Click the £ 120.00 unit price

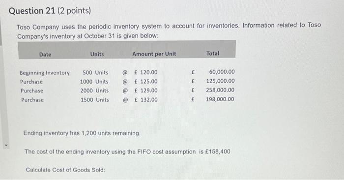tap(145, 72)
